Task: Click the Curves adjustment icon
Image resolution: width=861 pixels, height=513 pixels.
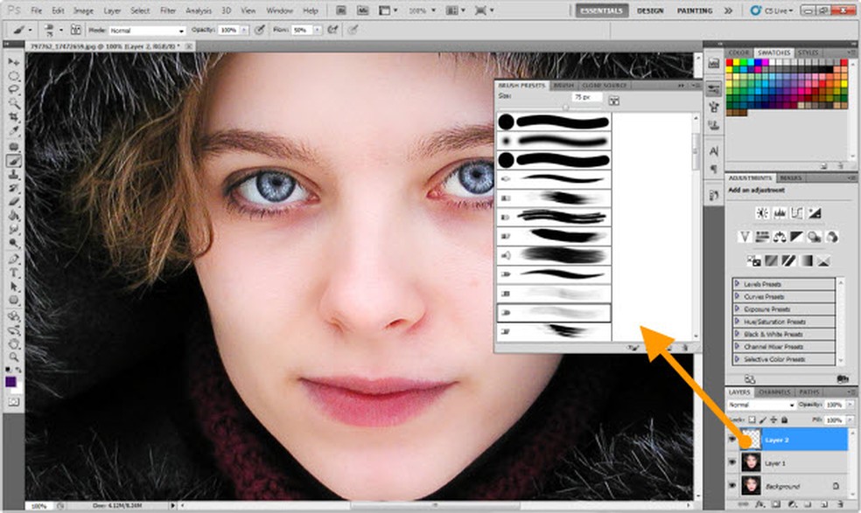Action: pyautogui.click(x=797, y=213)
